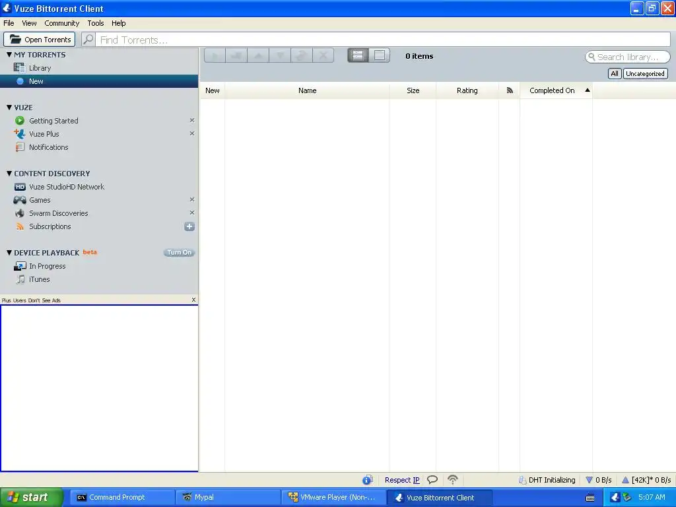Close the Getting Started sidebar entry

click(192, 120)
